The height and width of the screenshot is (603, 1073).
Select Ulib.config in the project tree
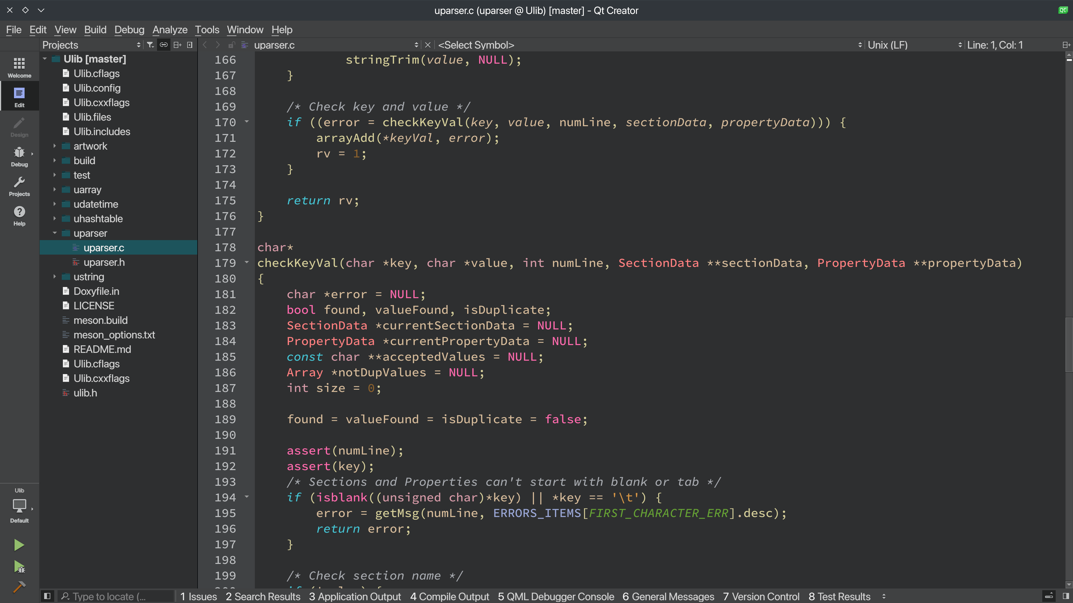(97, 88)
